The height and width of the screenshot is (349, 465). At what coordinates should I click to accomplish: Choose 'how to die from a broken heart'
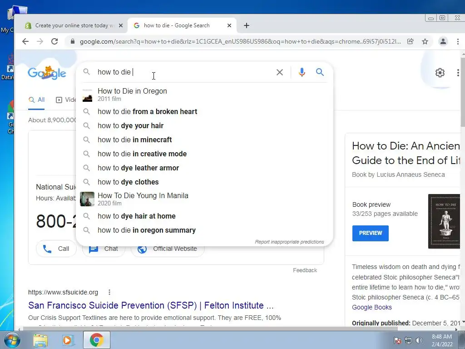coord(205,112)
